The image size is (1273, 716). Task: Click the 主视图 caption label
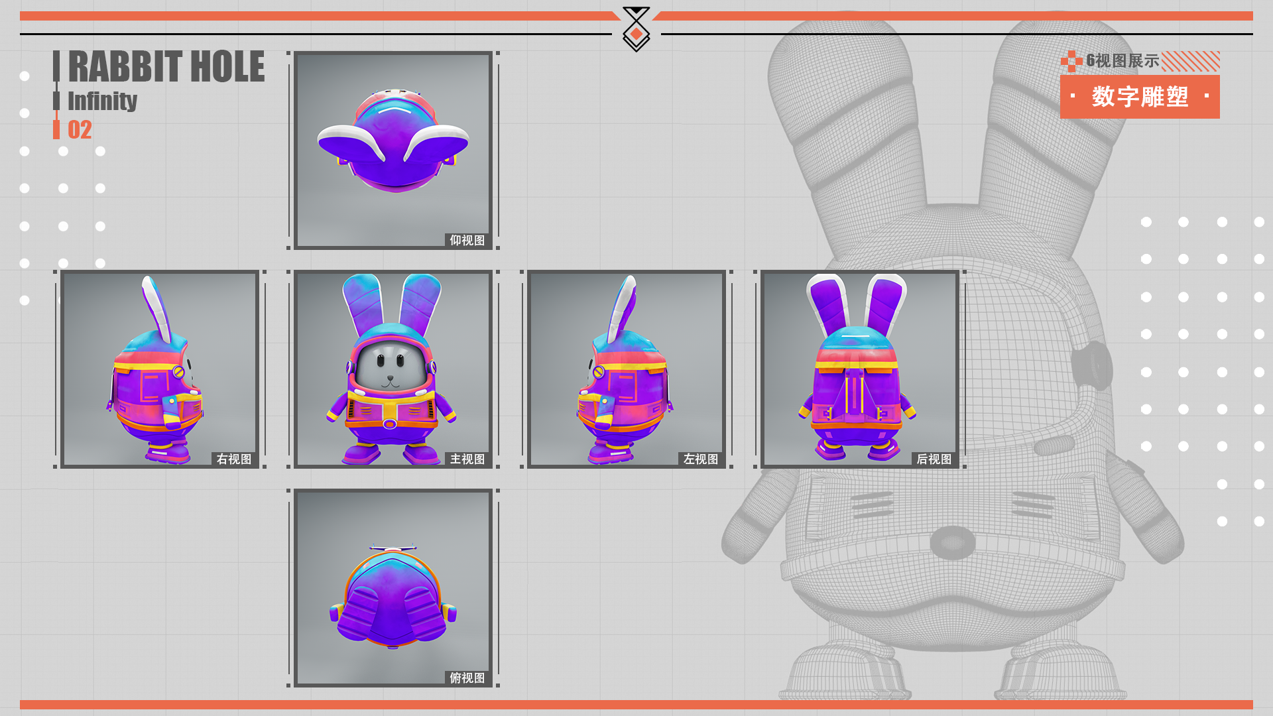[x=467, y=459]
